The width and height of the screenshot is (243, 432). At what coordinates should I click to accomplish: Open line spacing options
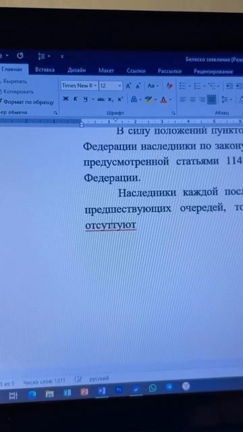coord(227,100)
